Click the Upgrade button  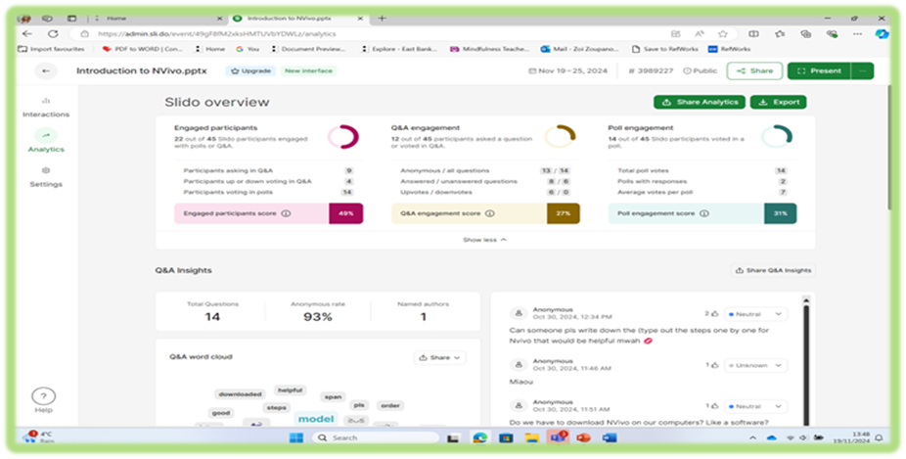click(251, 71)
